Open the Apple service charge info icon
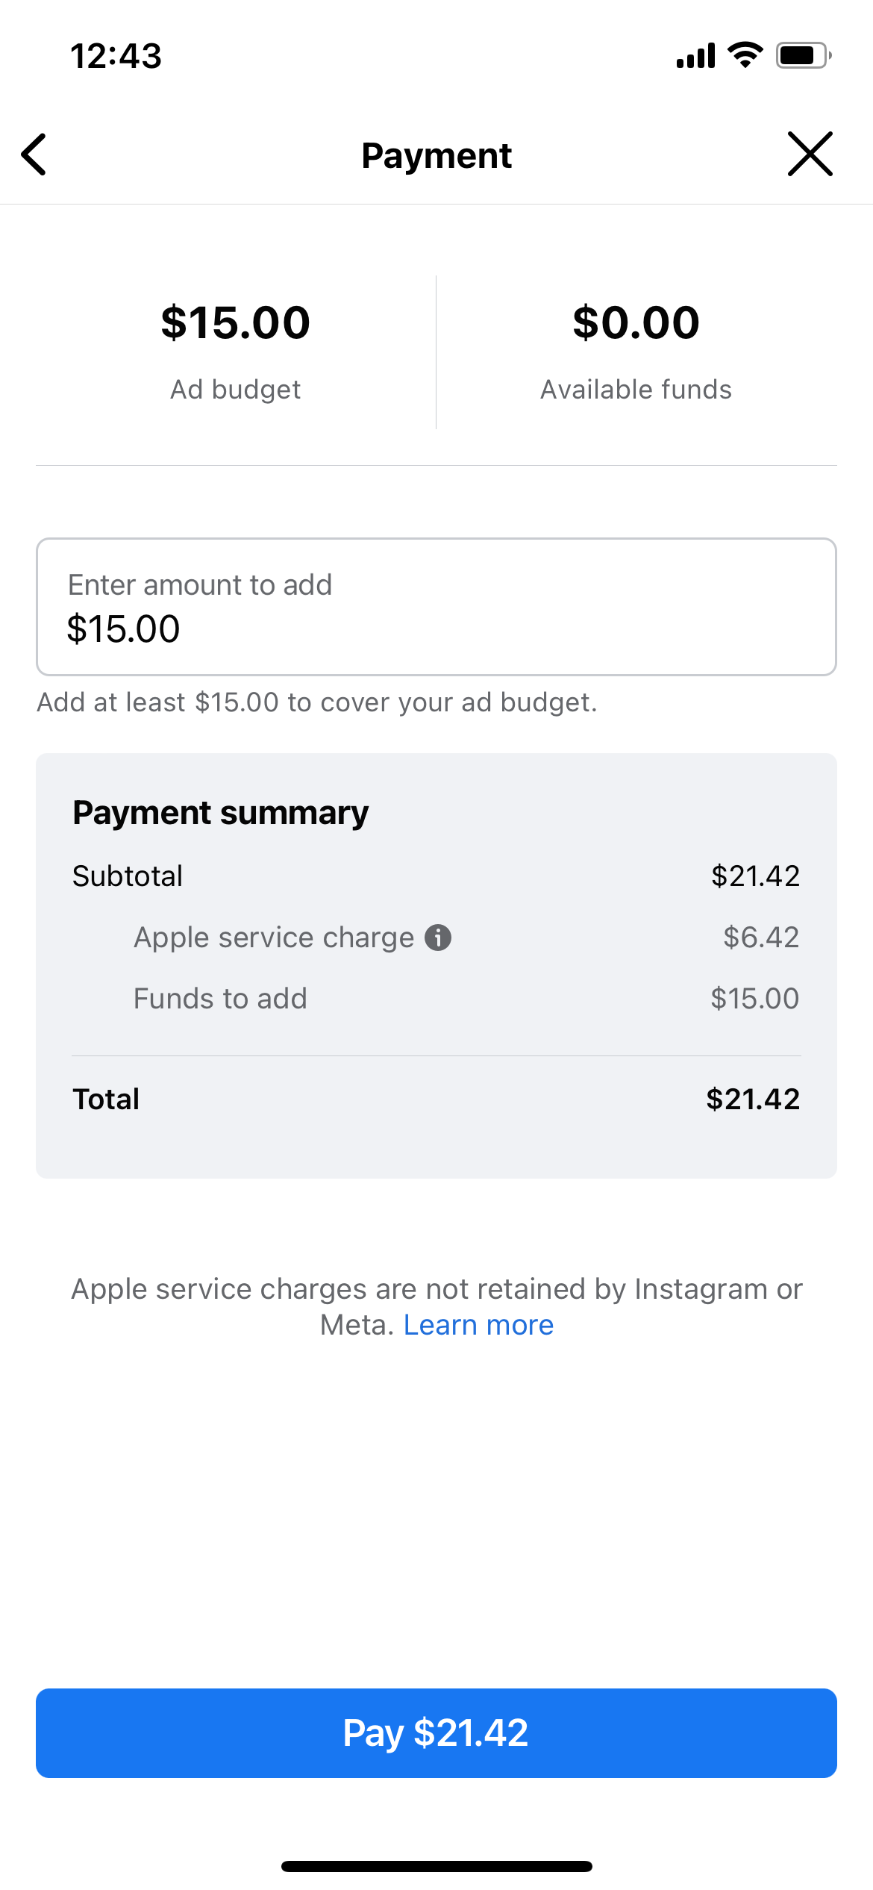873x1890 pixels. point(438,938)
